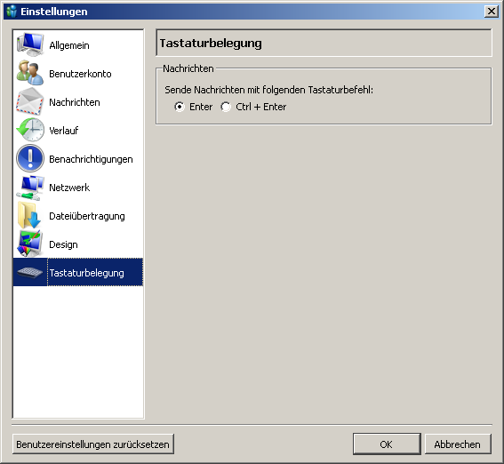Open the Allgemein monitor icon
The image size is (504, 464).
(x=30, y=44)
